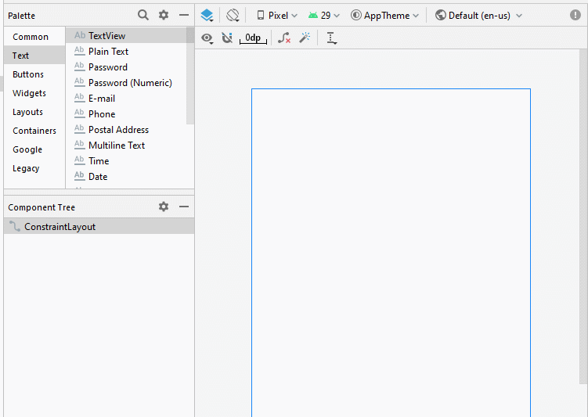Screen dimensions: 588x417
Task: Minimize the Component Tree panel
Action: pyautogui.click(x=184, y=207)
